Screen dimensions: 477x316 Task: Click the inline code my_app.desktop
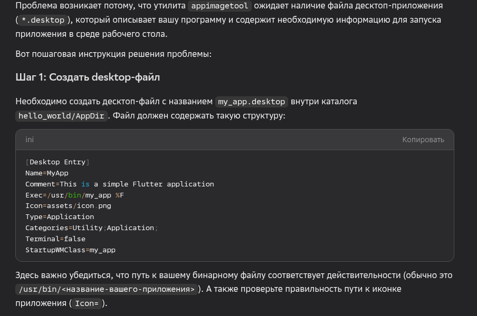click(252, 102)
